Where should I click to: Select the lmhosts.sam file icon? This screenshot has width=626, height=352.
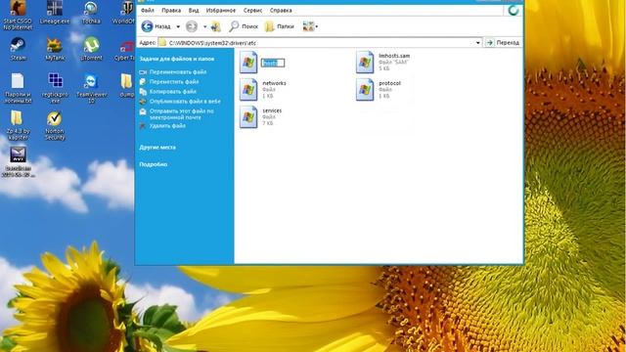365,63
